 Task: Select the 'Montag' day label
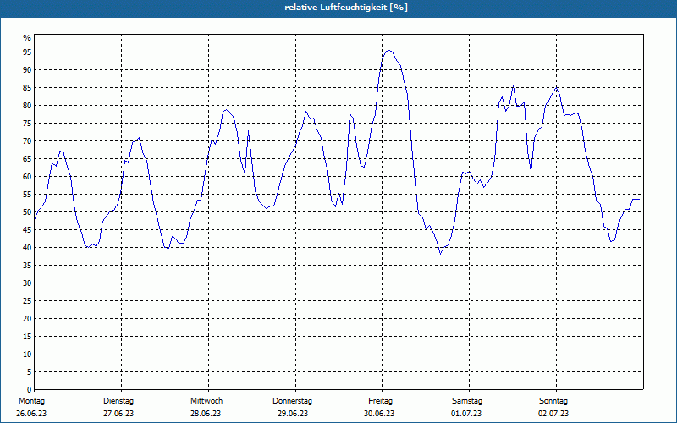tap(31, 401)
